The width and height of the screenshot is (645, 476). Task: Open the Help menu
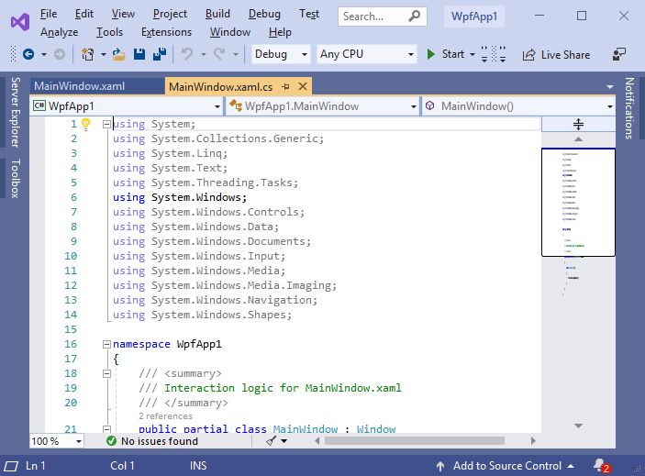coord(280,32)
